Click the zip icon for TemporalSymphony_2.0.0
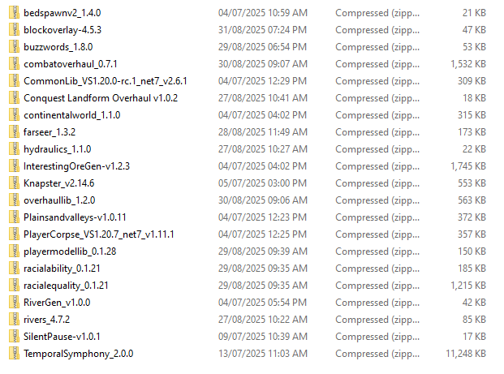The image size is (504, 374). pos(14,353)
